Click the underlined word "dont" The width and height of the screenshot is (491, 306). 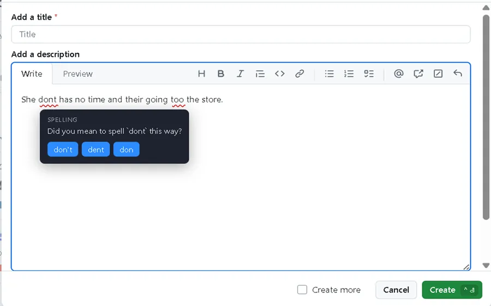[47, 100]
